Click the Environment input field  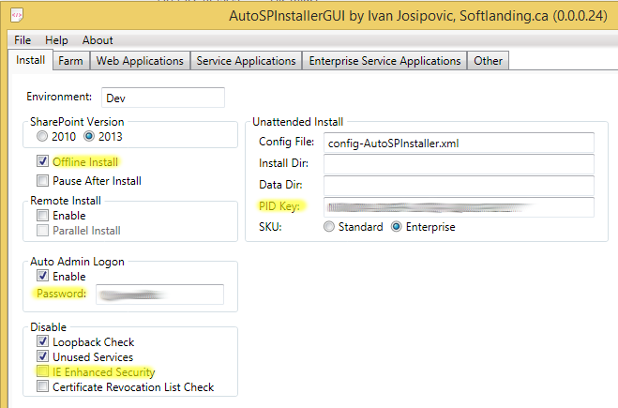[x=163, y=98]
